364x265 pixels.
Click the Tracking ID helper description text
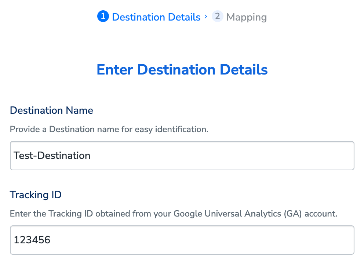173,214
